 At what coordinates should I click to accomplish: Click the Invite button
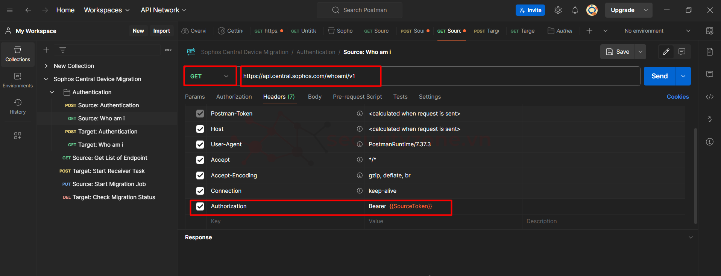[x=530, y=10]
